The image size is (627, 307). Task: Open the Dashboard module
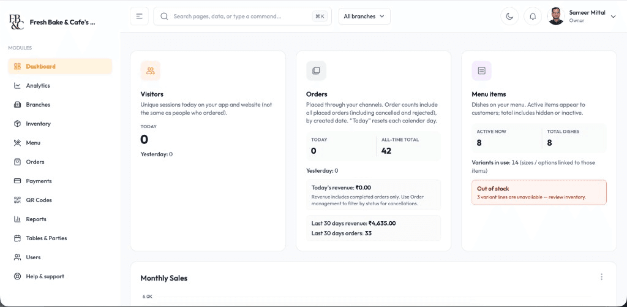point(60,66)
